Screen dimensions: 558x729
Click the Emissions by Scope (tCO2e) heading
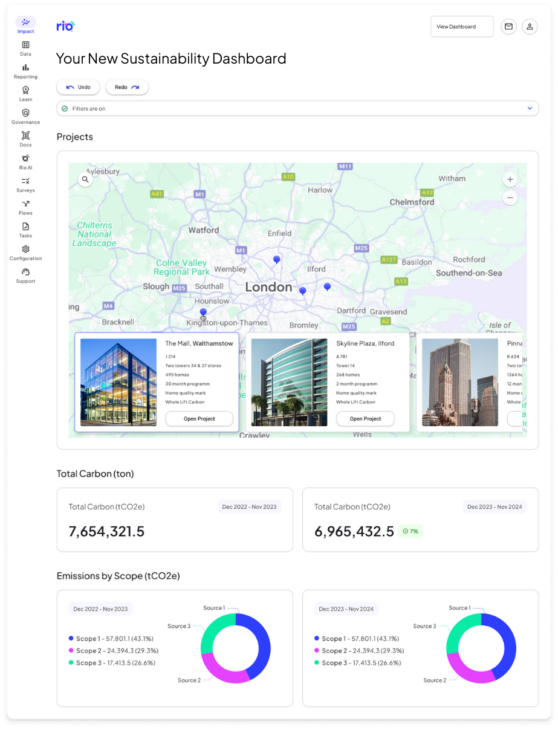coord(118,576)
